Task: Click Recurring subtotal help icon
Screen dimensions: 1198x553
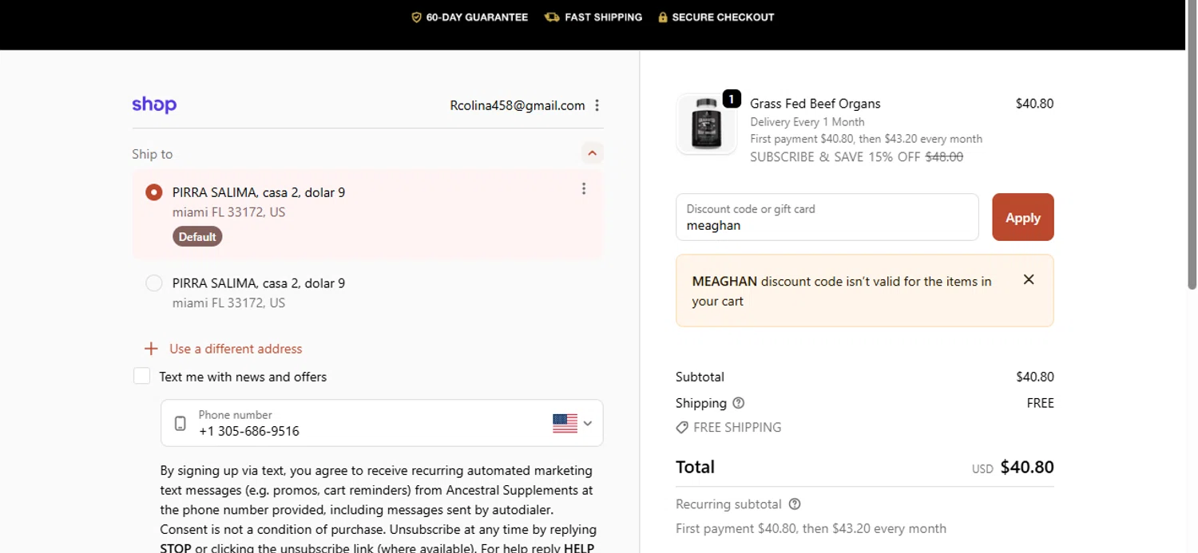Action: pyautogui.click(x=794, y=504)
